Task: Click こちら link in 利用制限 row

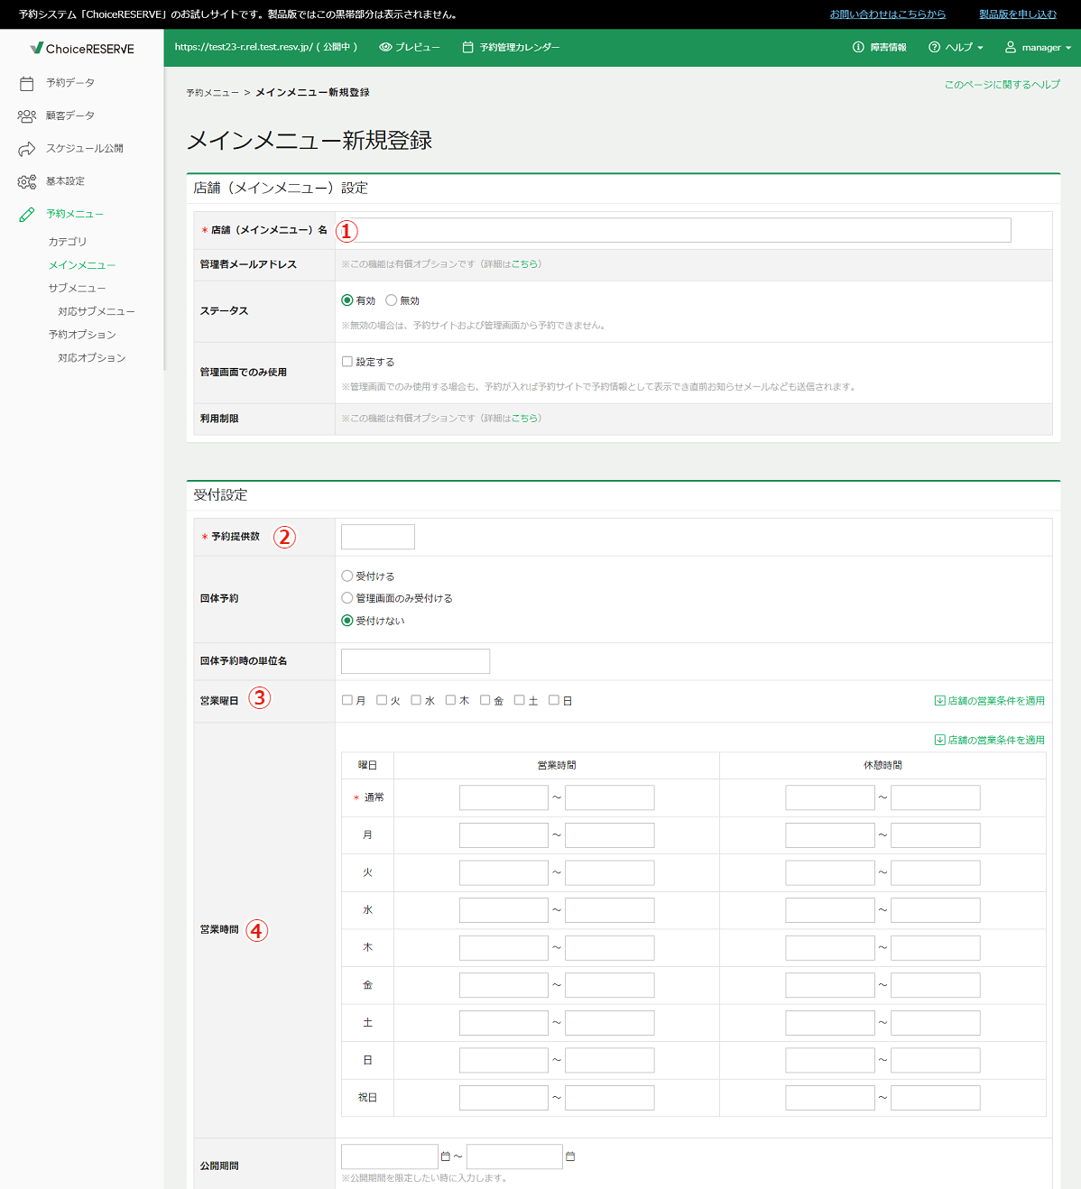Action: (524, 419)
